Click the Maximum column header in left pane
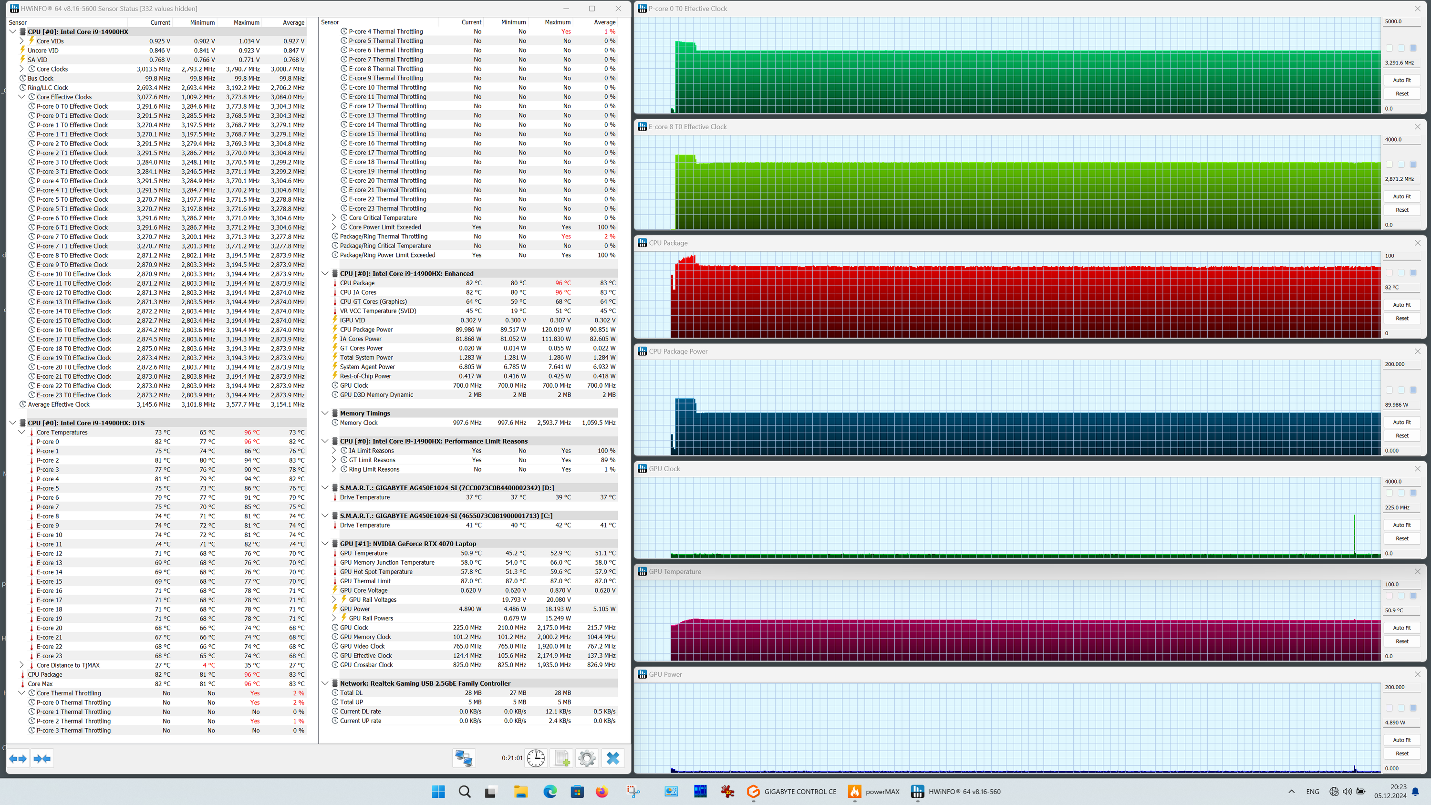Image resolution: width=1431 pixels, height=805 pixels. pyautogui.click(x=246, y=22)
